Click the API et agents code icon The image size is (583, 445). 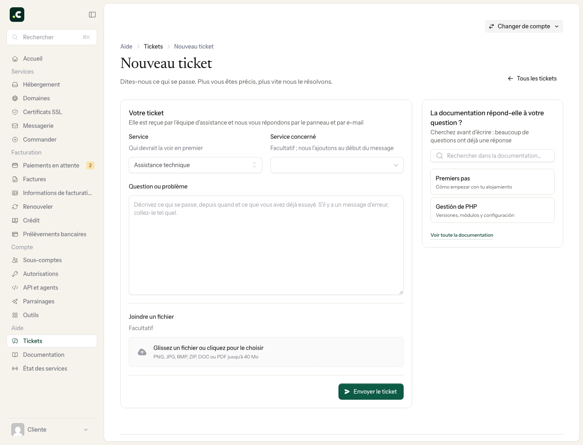pos(15,288)
